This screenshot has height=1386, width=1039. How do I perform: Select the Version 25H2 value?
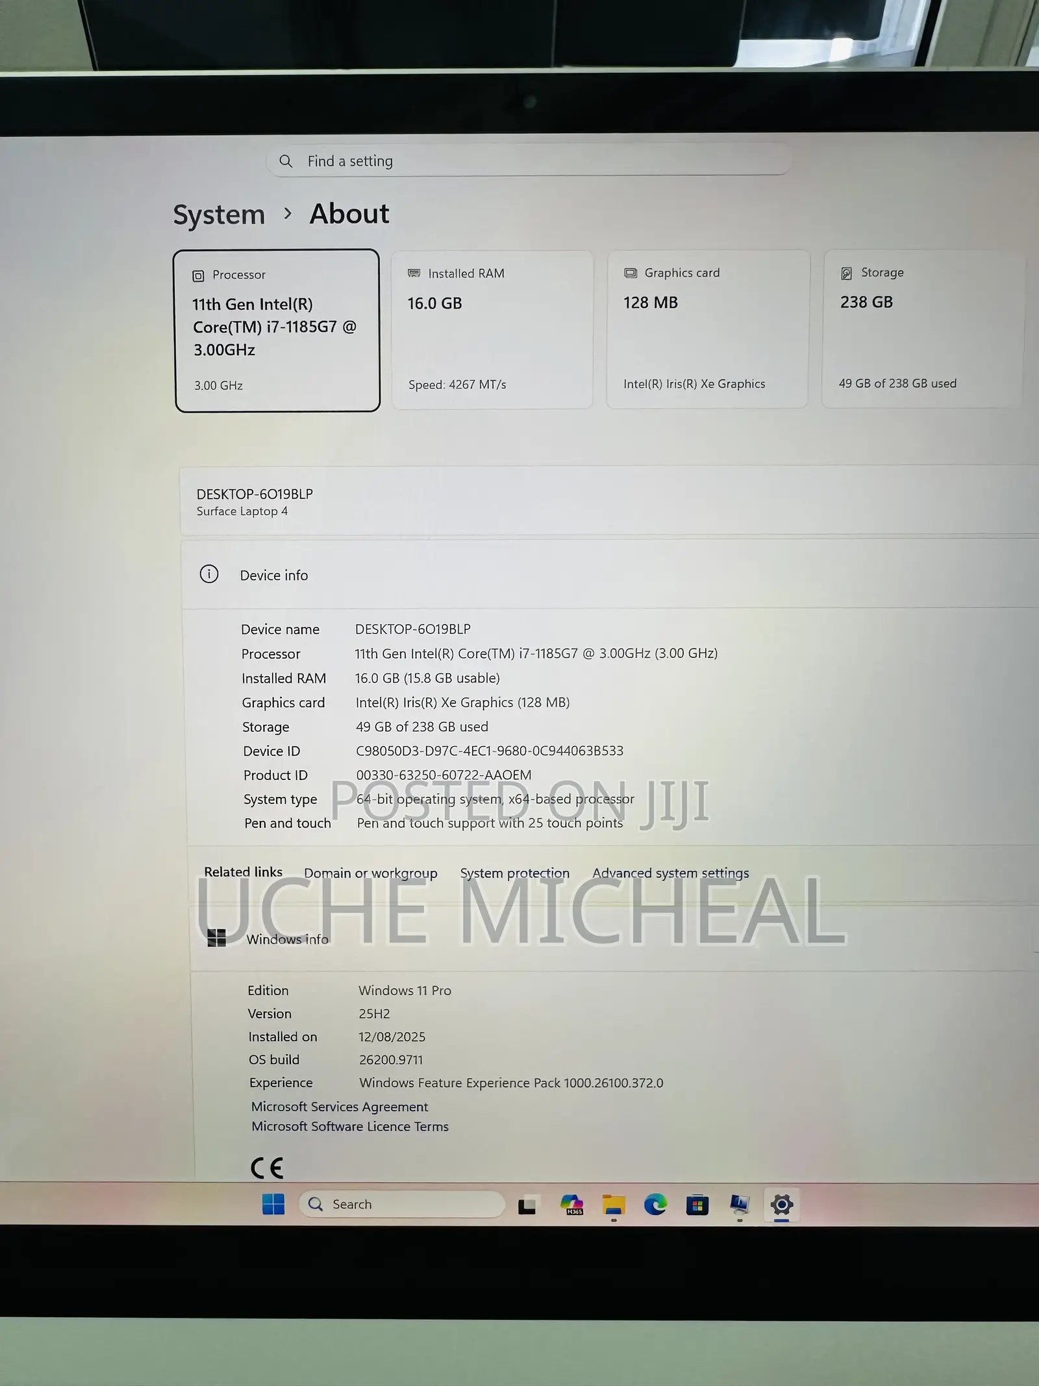point(374,1014)
